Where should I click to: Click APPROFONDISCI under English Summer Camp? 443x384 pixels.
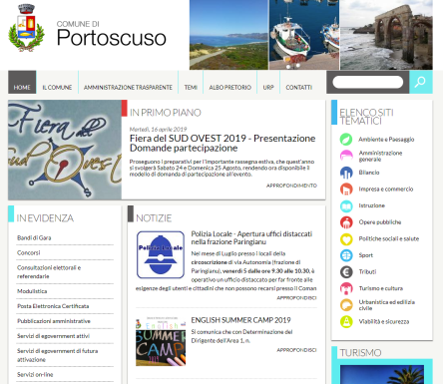point(296,350)
